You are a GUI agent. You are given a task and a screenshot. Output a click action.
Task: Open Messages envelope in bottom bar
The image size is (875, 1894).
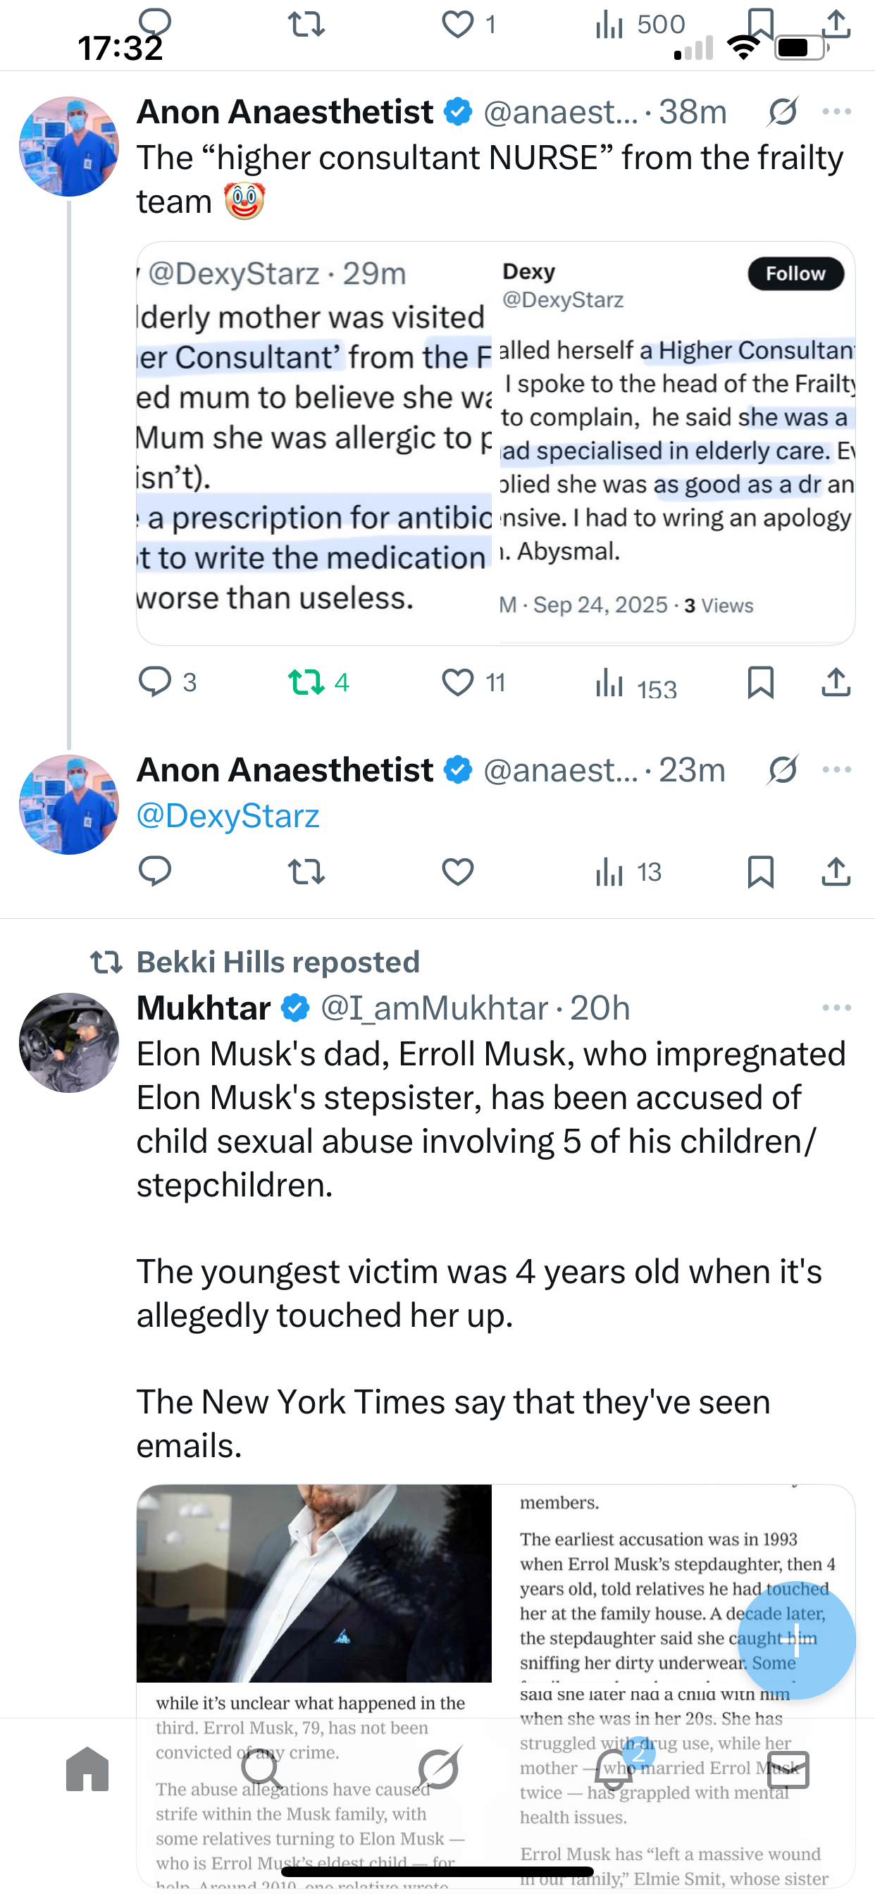point(788,1769)
